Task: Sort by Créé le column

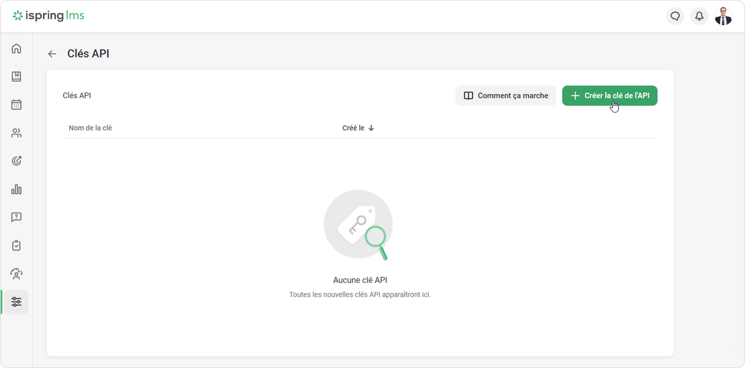Action: (x=358, y=128)
